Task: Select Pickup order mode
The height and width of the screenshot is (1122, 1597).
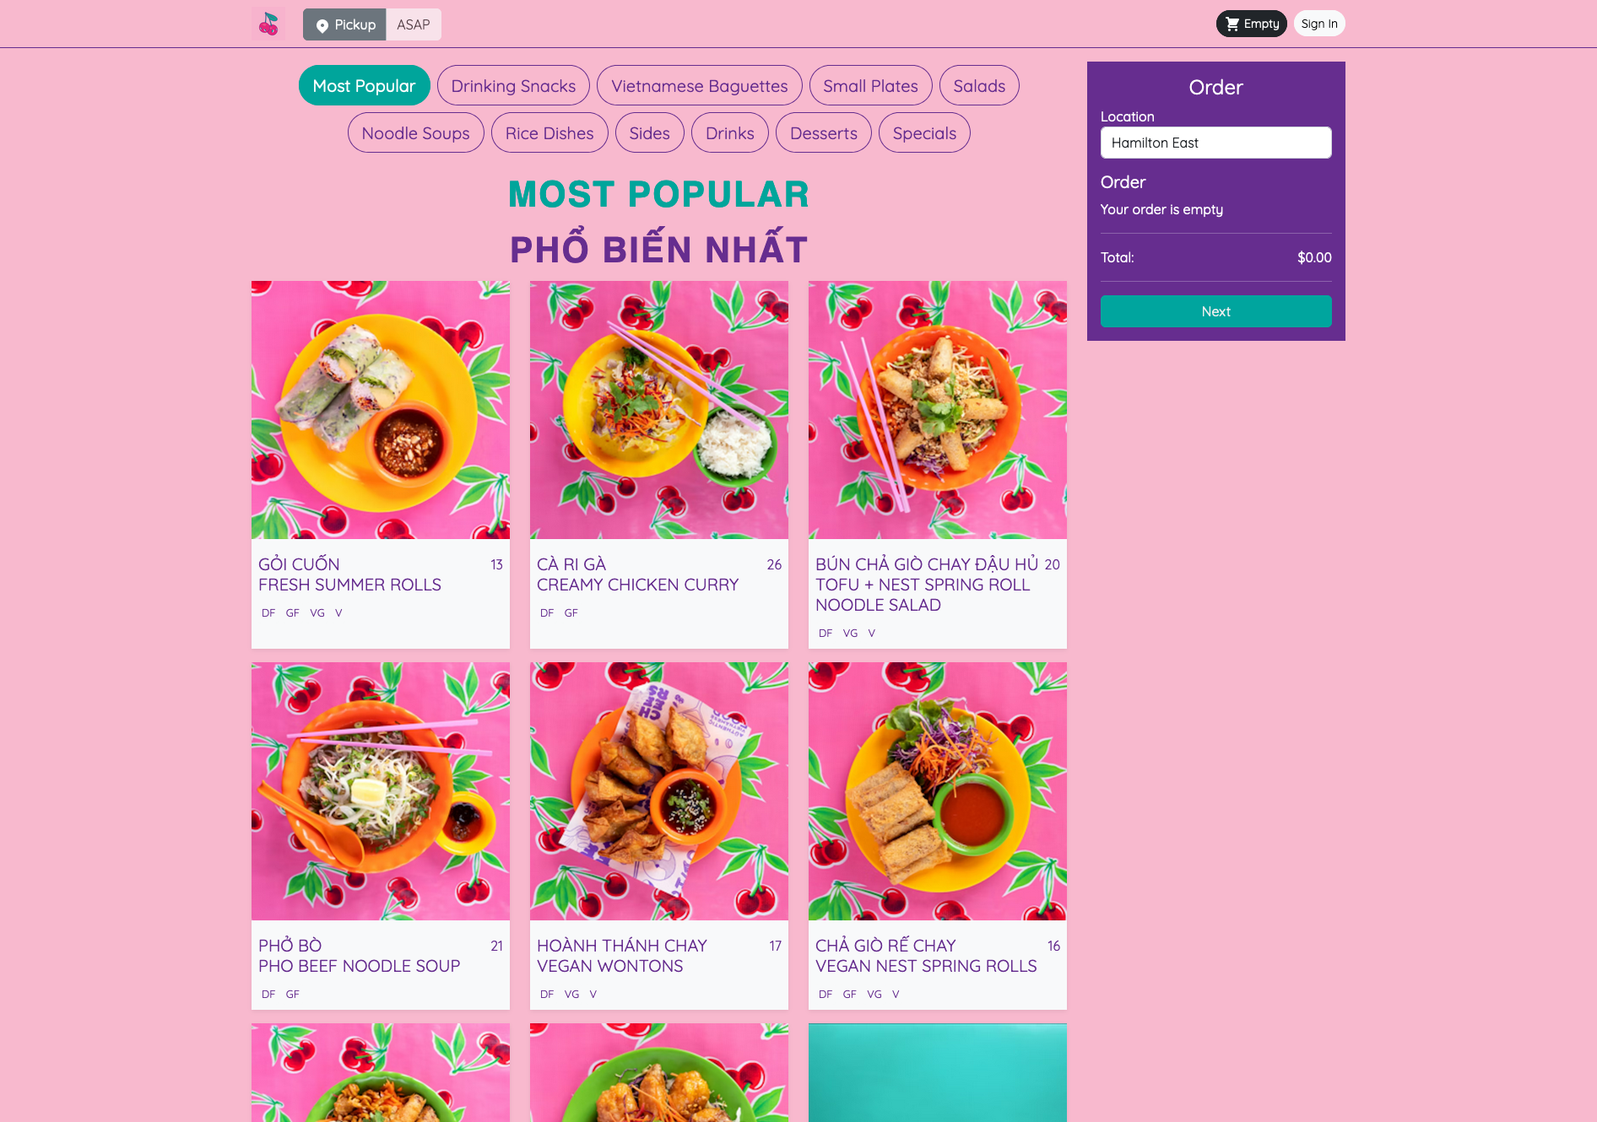Action: tap(344, 24)
